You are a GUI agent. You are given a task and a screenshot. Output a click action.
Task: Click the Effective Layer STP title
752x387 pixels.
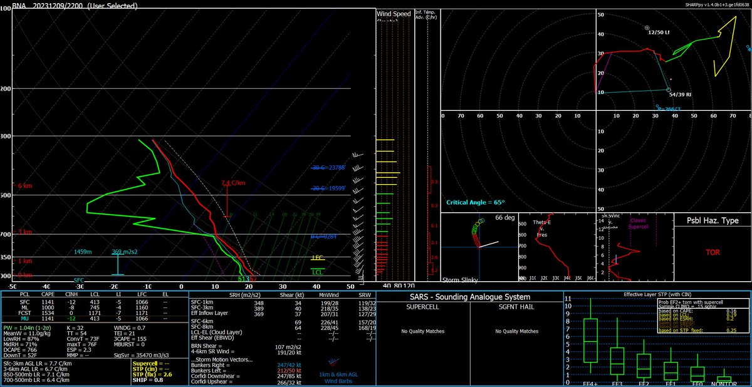(x=656, y=294)
